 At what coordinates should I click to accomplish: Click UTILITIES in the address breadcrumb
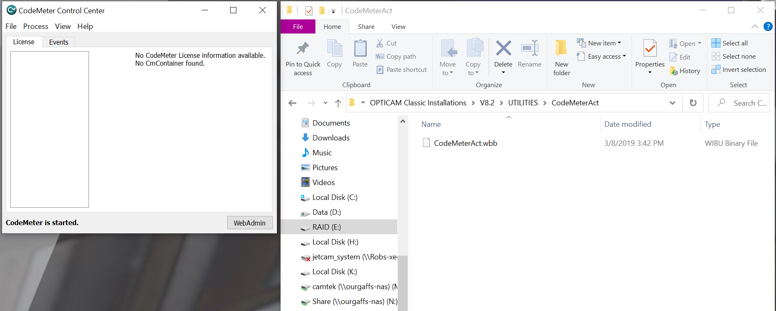523,103
